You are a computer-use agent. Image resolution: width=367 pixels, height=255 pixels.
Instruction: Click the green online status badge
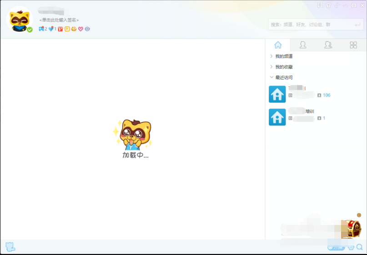pyautogui.click(x=30, y=30)
